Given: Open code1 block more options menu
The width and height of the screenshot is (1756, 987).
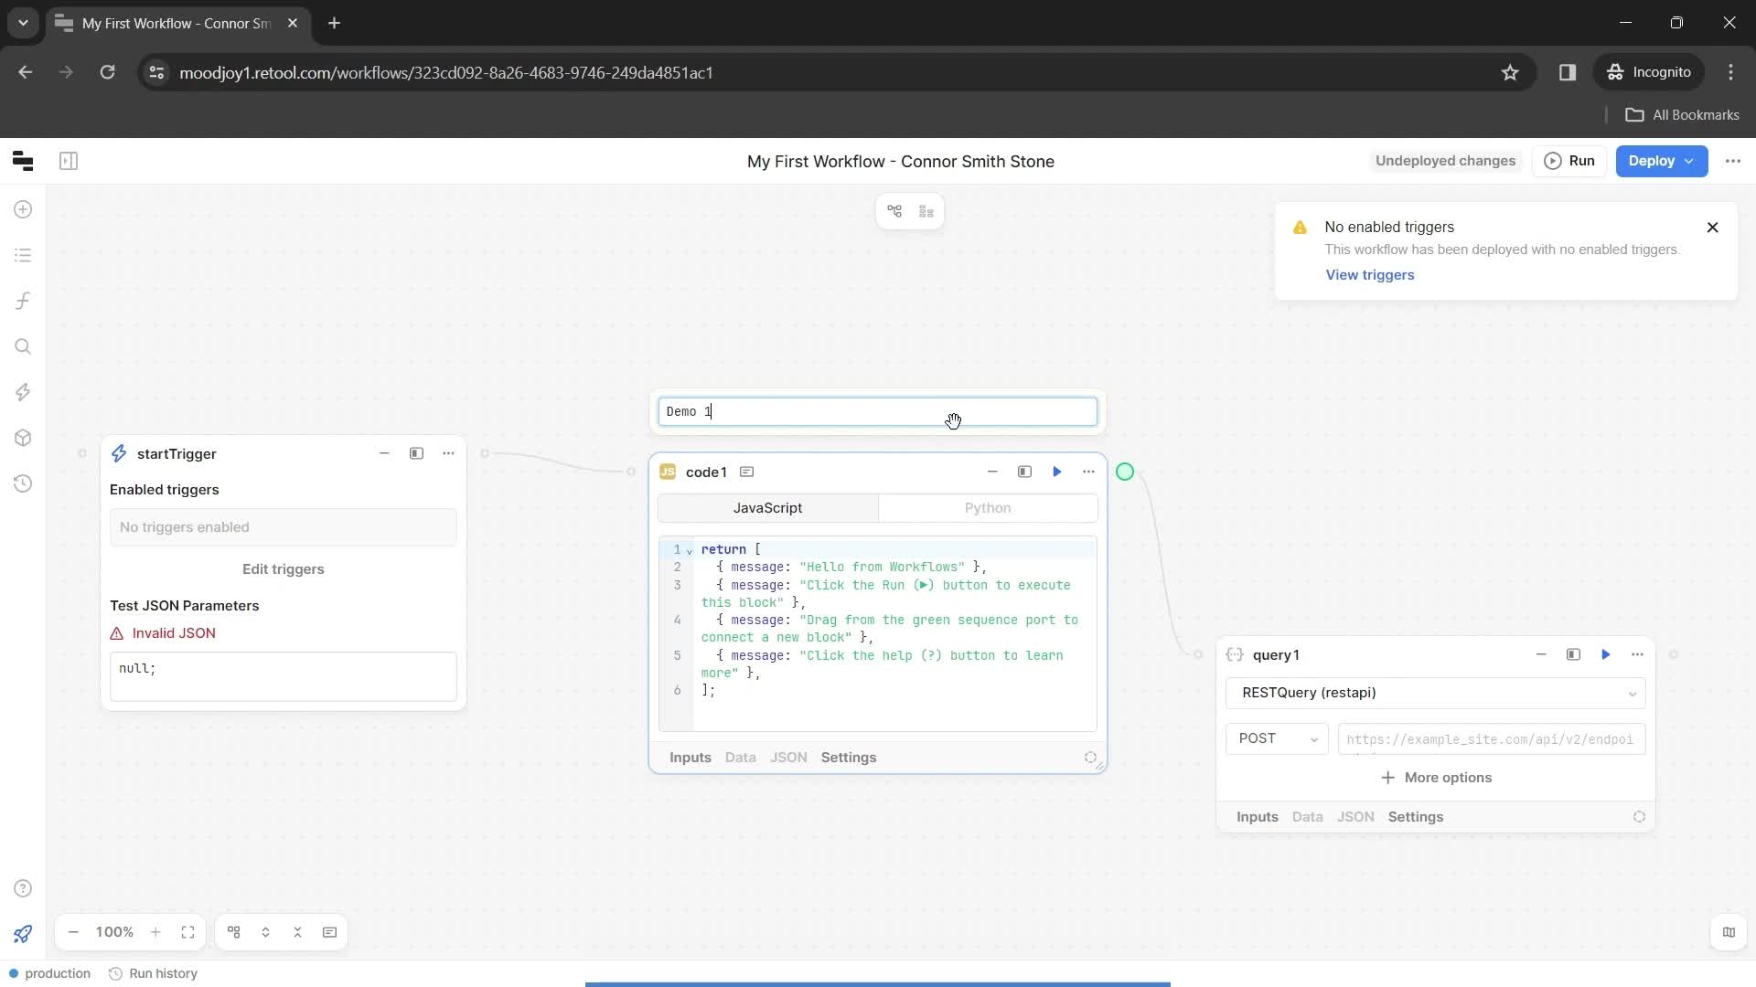Looking at the screenshot, I should coord(1088,472).
